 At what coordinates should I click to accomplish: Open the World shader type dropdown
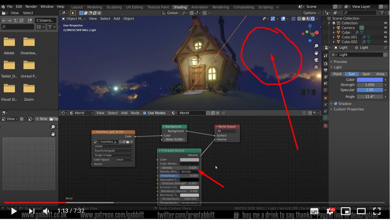[x=81, y=113]
